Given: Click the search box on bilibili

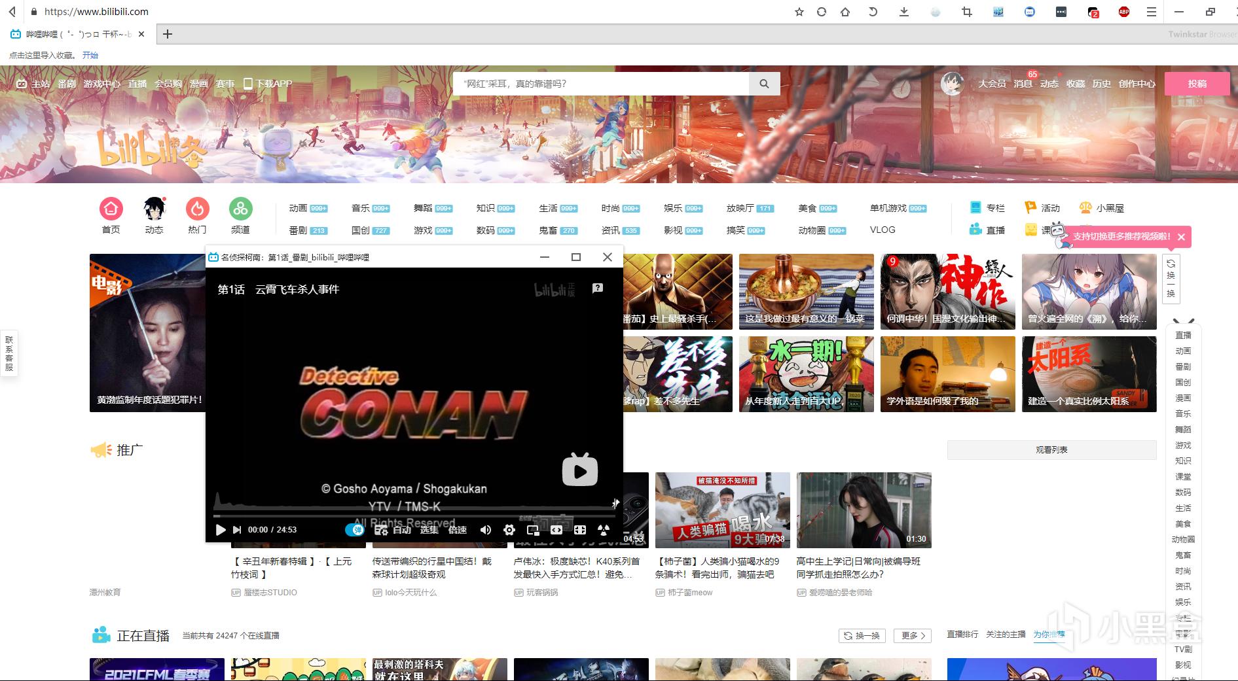Looking at the screenshot, I should pos(601,84).
